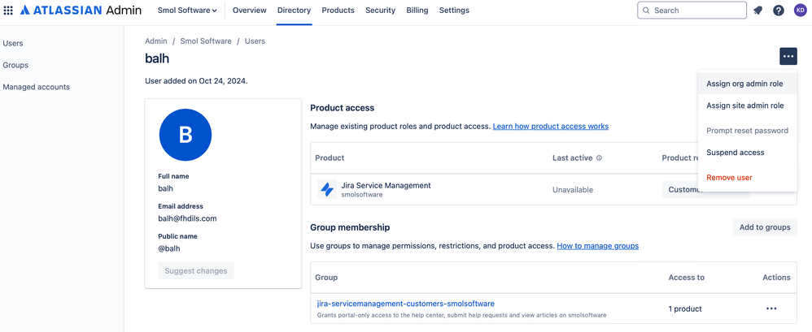This screenshot has width=812, height=332.
Task: Choose Suspend access from menu
Action: click(x=735, y=153)
